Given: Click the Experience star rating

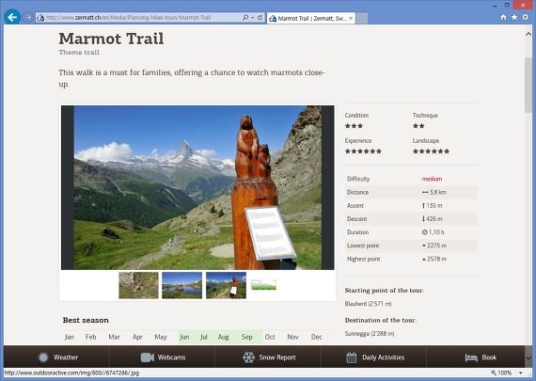Looking at the screenshot, I should (x=363, y=151).
